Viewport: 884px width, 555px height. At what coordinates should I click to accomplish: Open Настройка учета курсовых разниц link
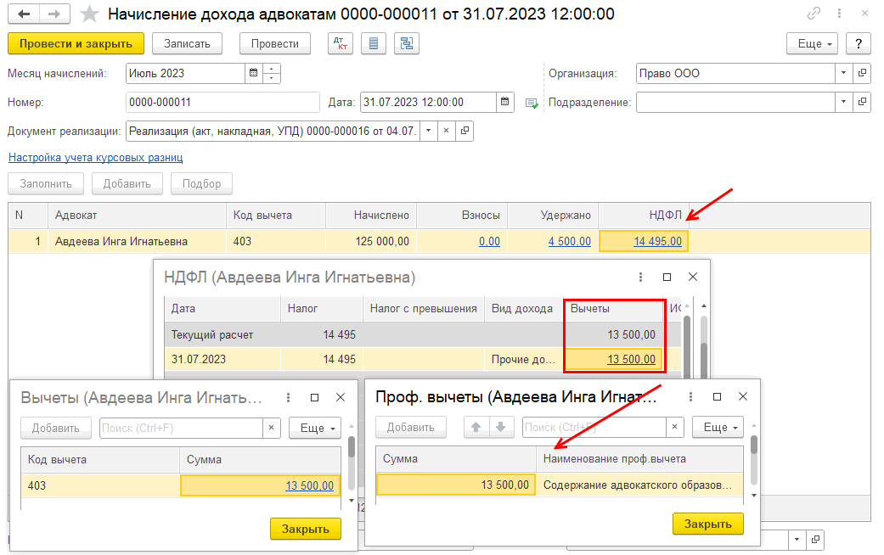point(95,158)
